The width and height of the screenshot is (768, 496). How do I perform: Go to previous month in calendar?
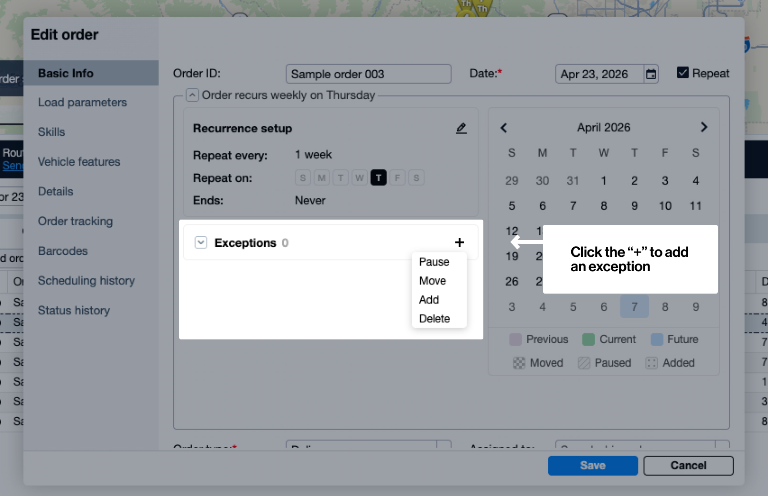[x=503, y=127]
